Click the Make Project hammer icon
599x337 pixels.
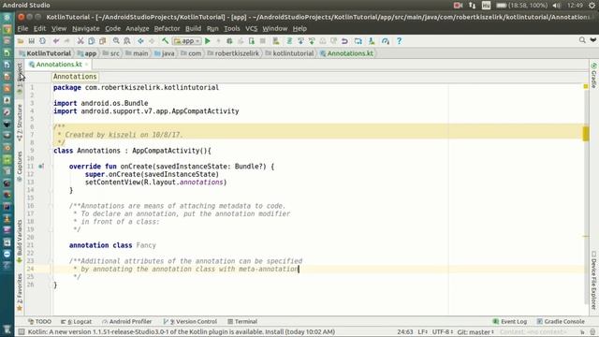pyautogui.click(x=165, y=41)
